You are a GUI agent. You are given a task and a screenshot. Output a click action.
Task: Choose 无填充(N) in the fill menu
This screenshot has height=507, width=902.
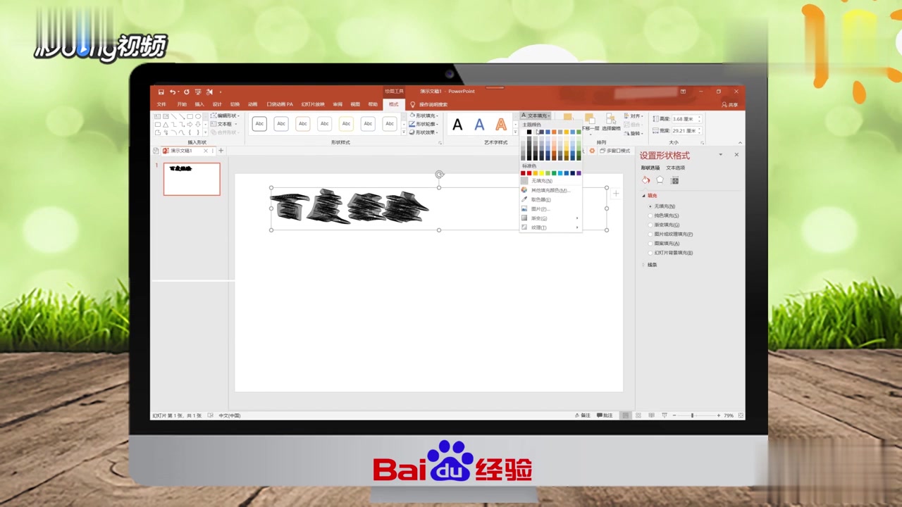550,181
